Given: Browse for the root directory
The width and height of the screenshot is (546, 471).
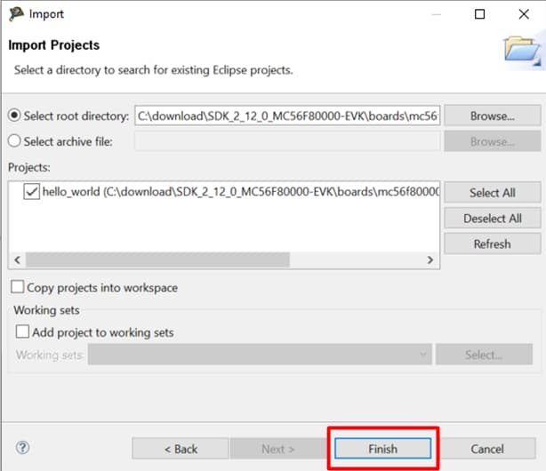Looking at the screenshot, I should pyautogui.click(x=492, y=116).
